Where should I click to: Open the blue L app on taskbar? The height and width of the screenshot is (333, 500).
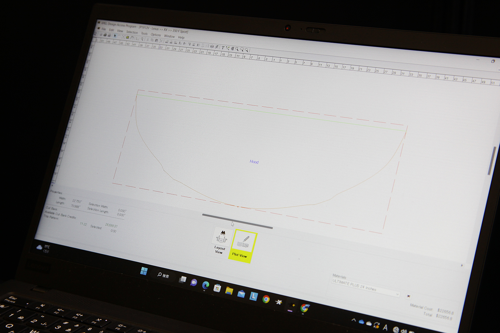point(253,296)
